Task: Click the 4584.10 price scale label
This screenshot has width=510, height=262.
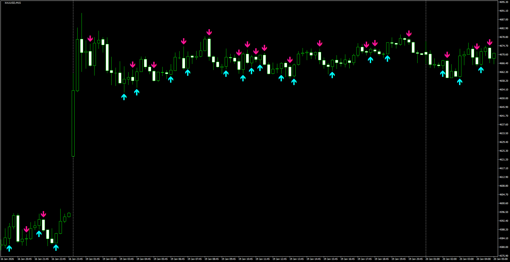Action: [504, 238]
